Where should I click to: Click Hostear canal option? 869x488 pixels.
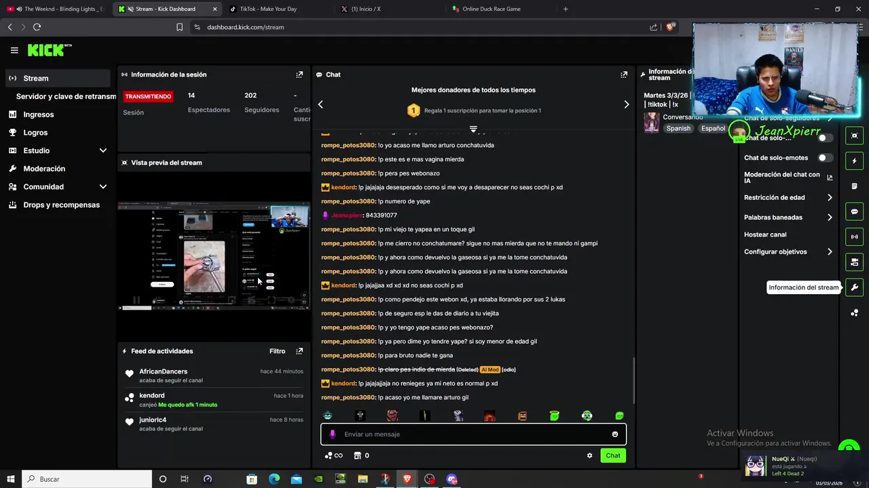tap(765, 235)
